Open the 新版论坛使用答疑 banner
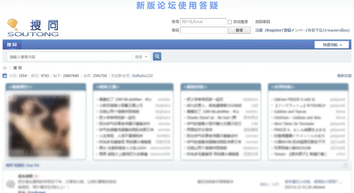 coord(177,5)
